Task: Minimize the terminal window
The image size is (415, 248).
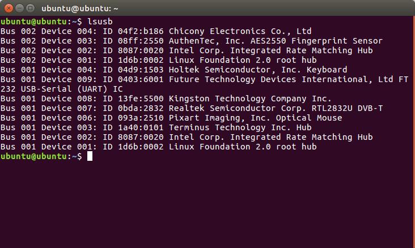Action: pos(19,8)
